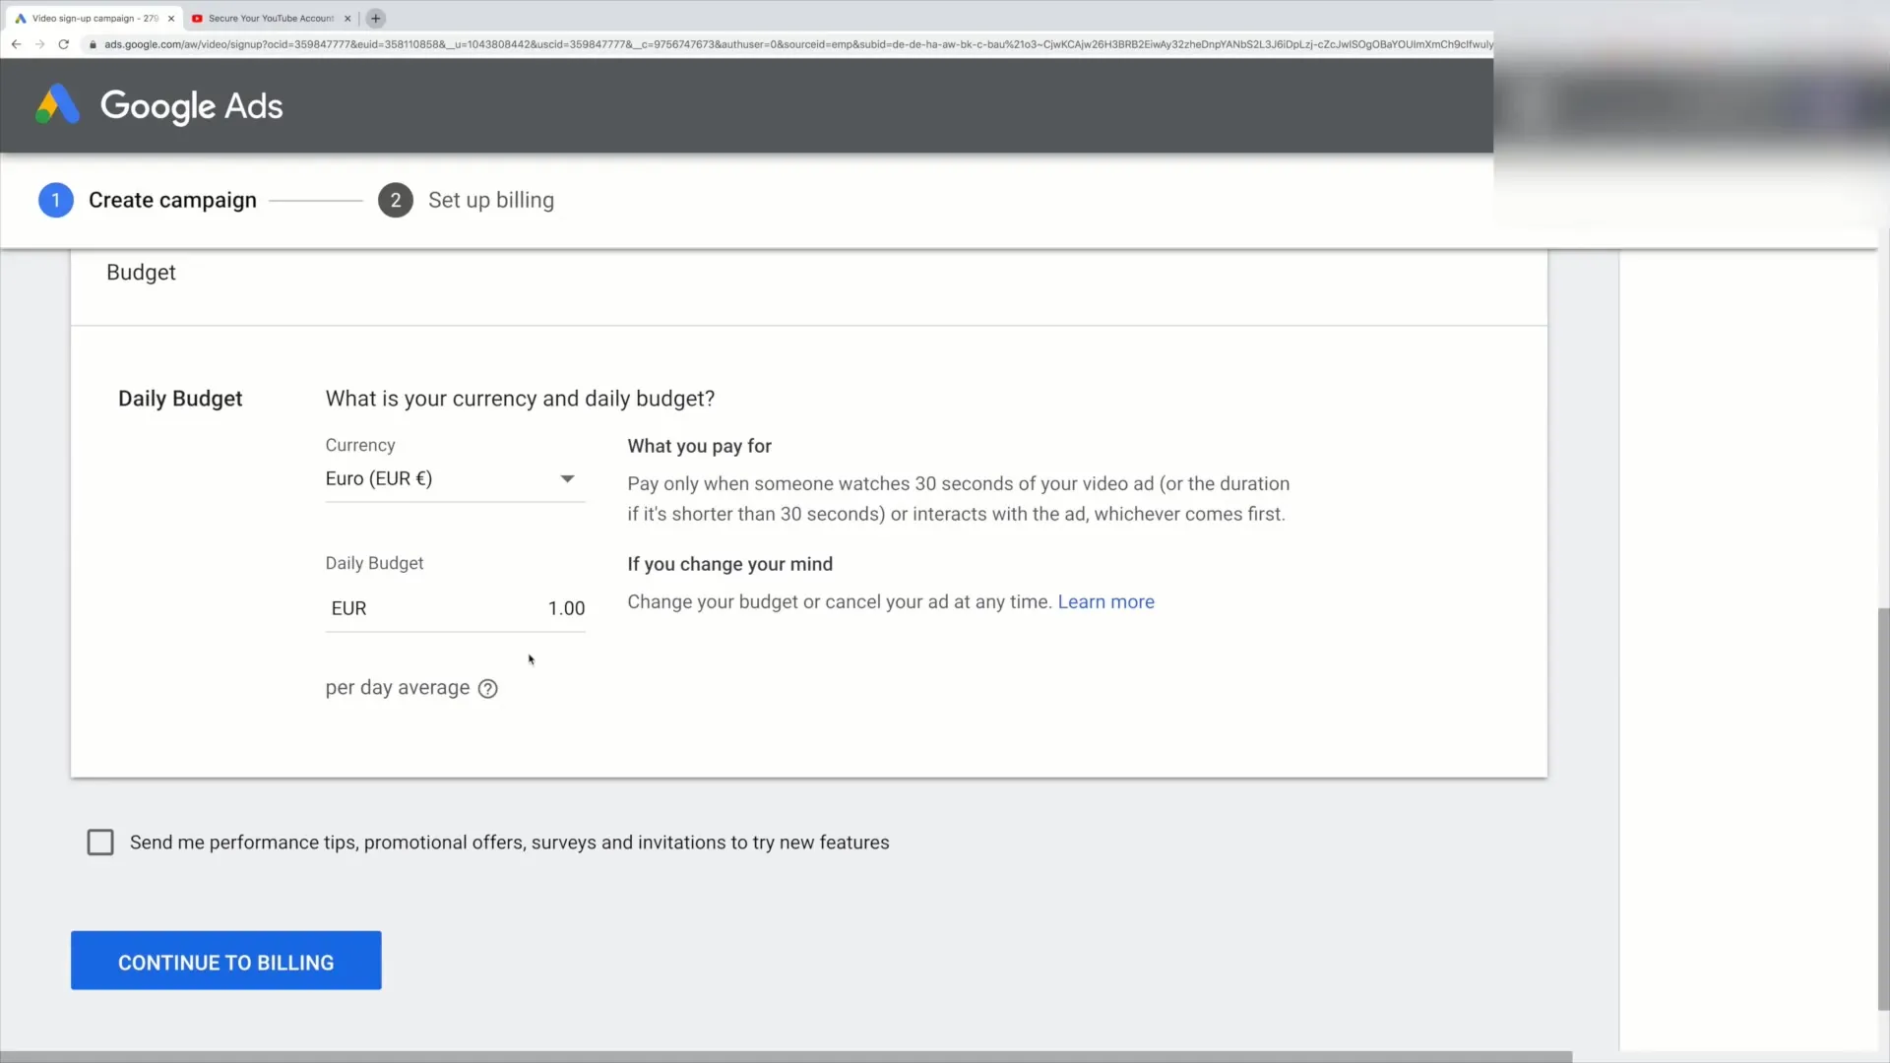Click the address bar URL
Screen dimensions: 1890x1063
797,44
